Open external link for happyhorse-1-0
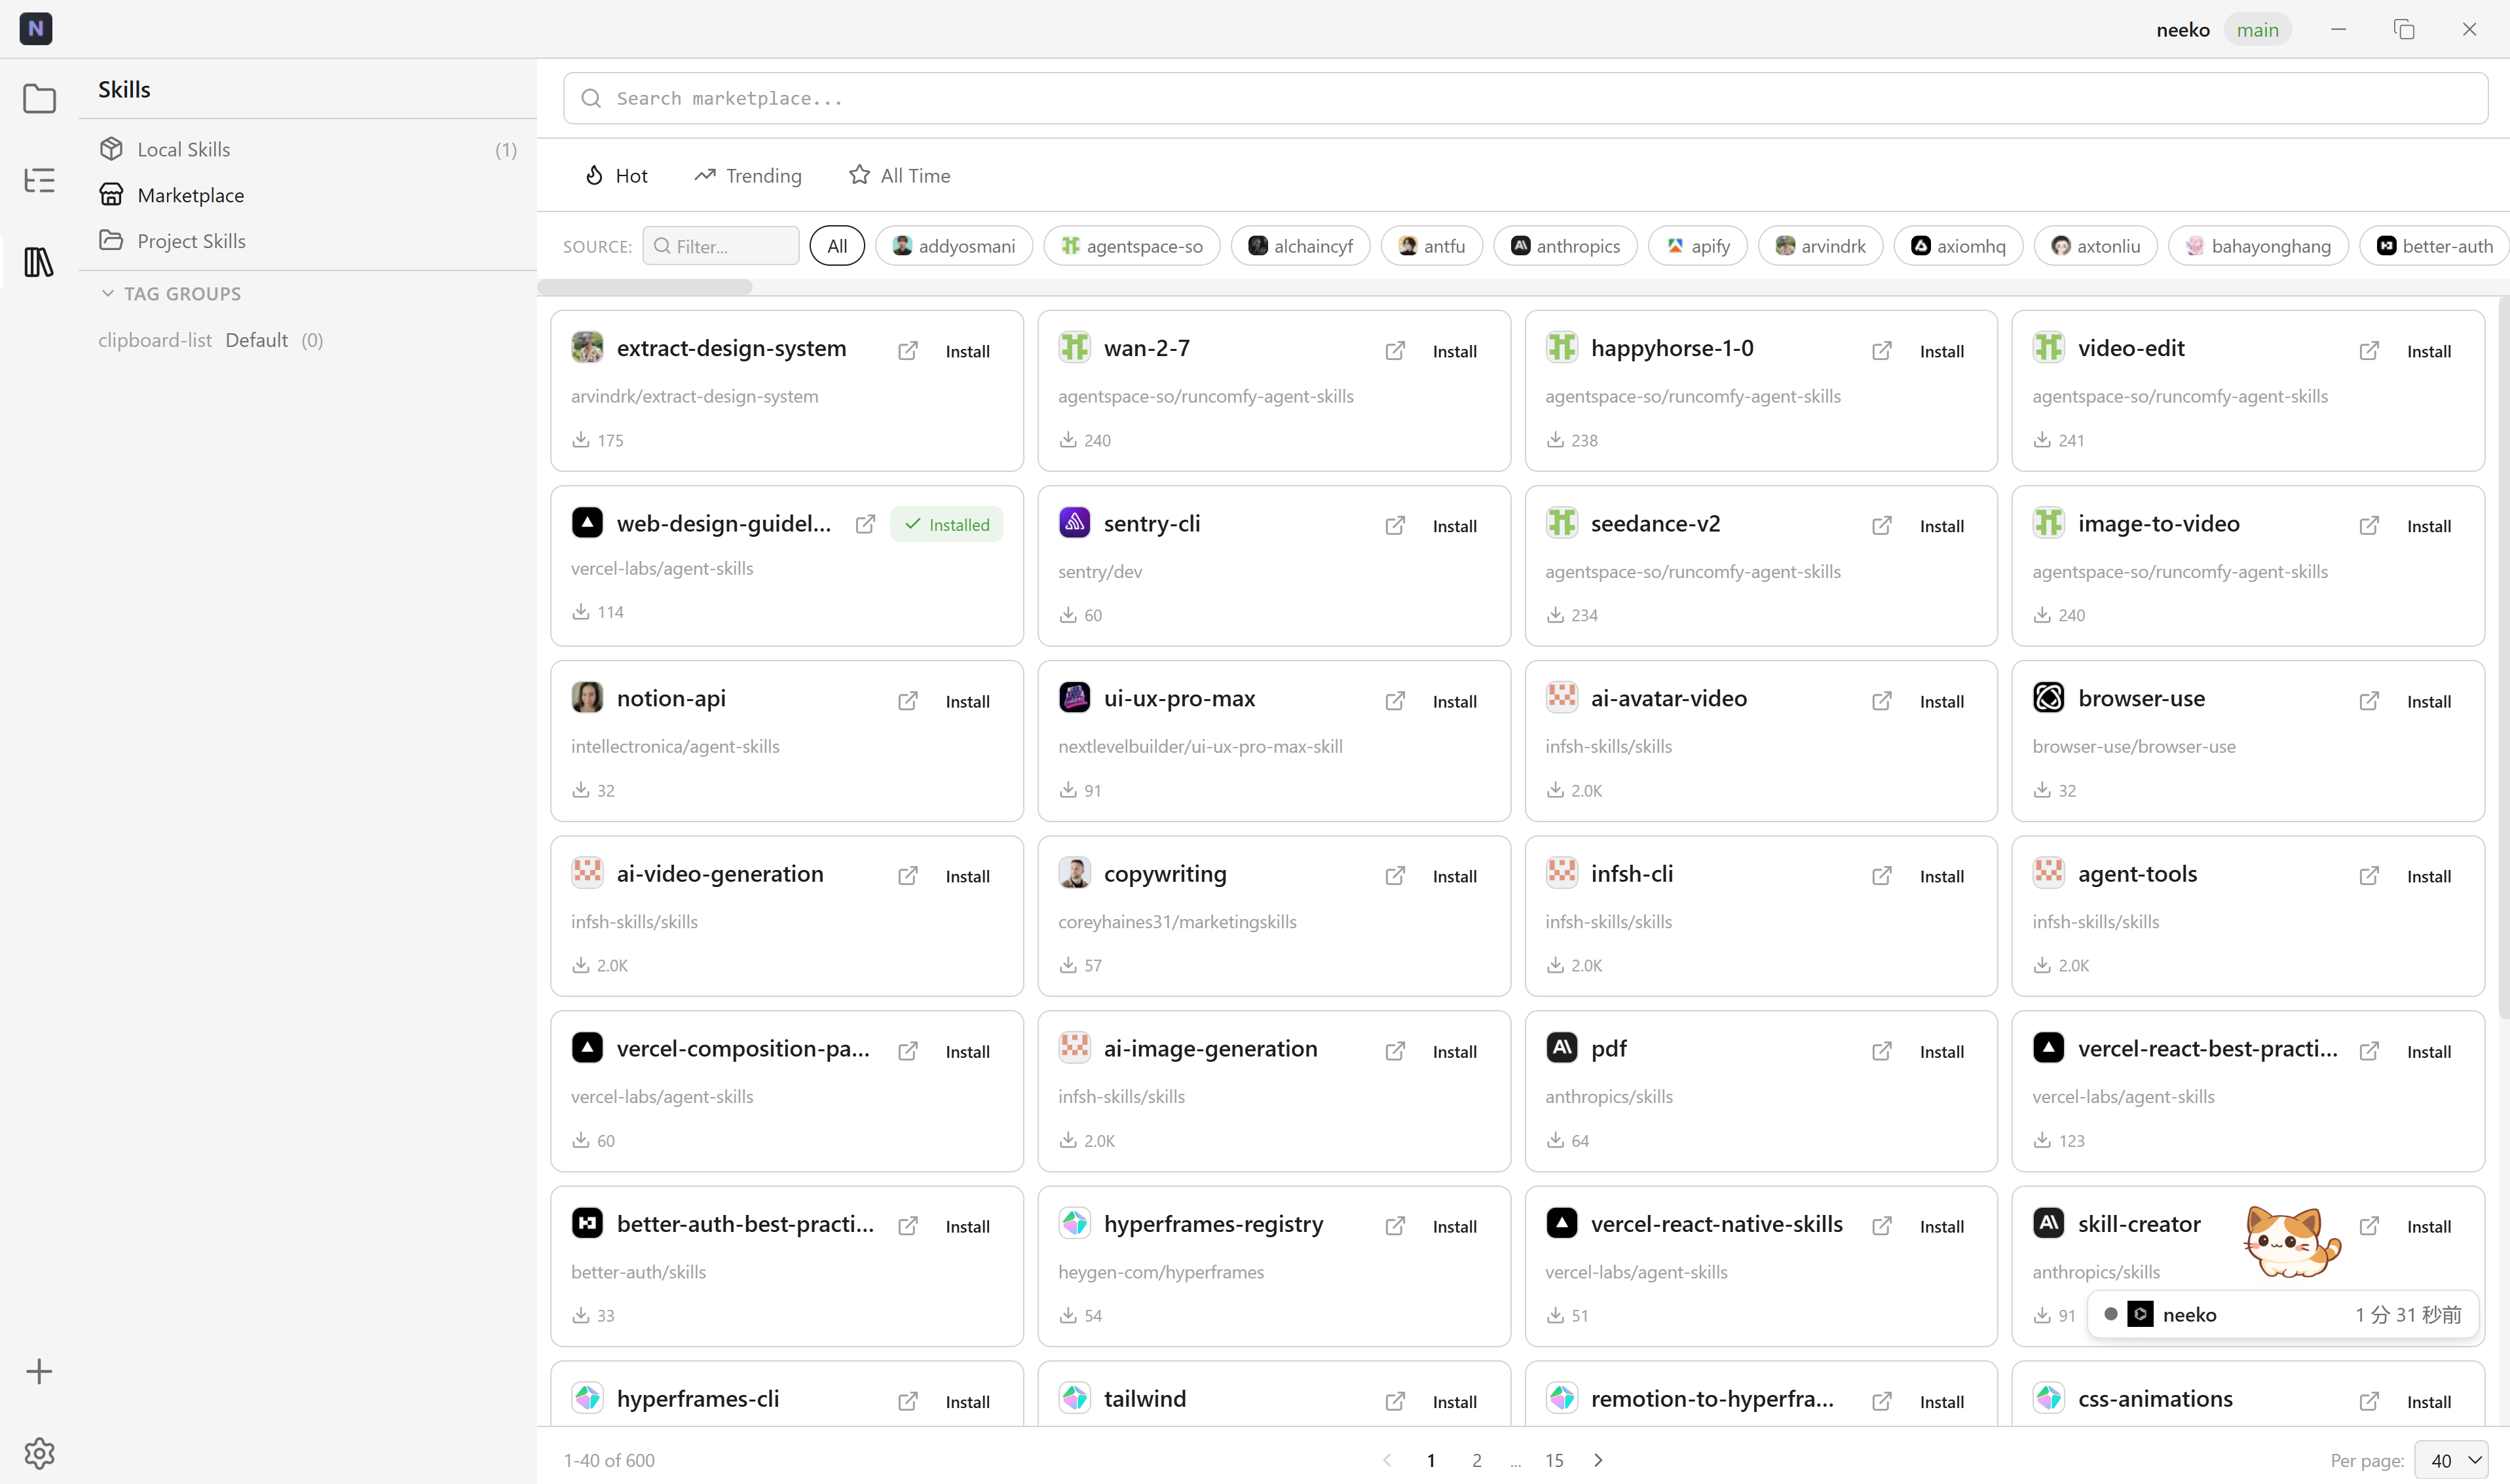 (1882, 351)
